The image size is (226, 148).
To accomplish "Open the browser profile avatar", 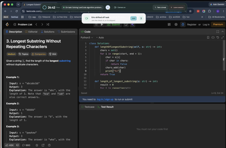I will pos(218,11).
